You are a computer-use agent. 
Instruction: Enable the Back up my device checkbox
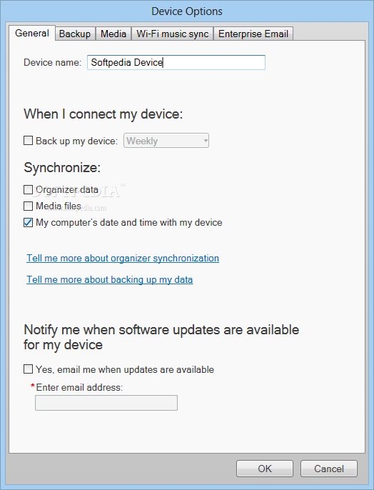28,141
